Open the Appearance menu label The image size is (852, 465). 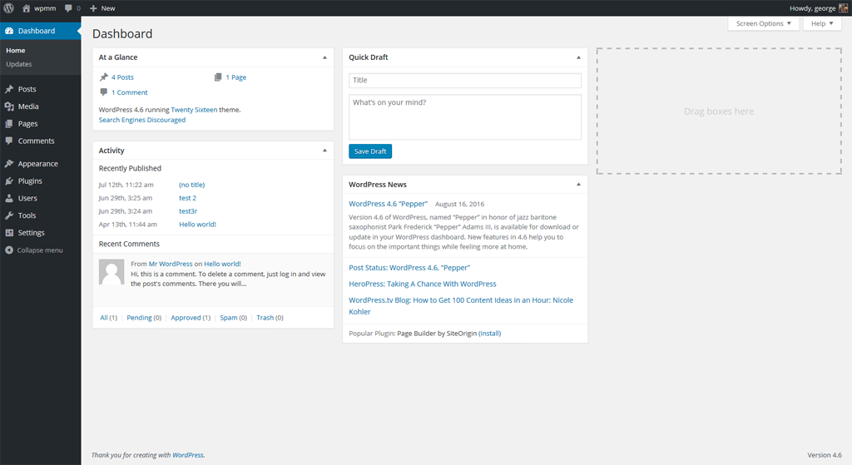pos(38,164)
